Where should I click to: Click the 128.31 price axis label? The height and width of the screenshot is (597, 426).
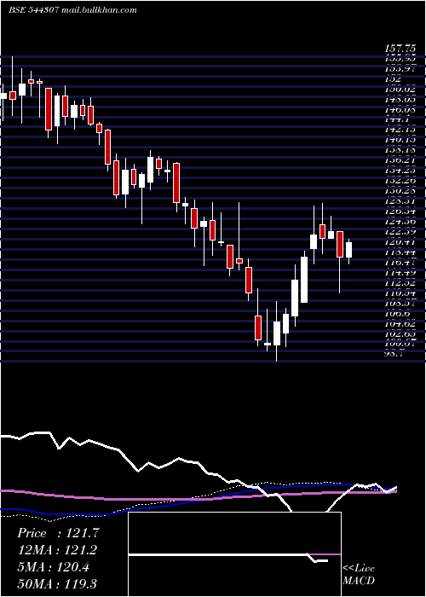(x=402, y=201)
